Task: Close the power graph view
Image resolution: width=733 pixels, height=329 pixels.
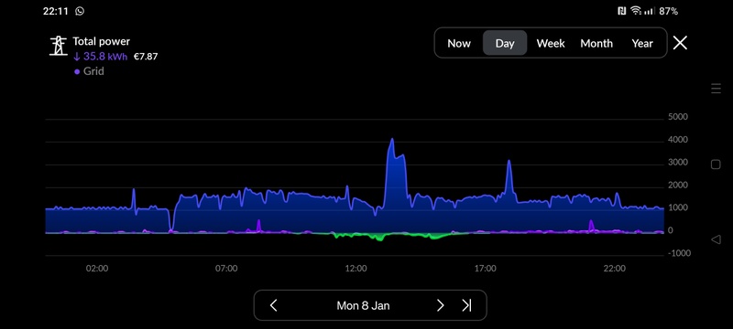Action: tap(680, 43)
